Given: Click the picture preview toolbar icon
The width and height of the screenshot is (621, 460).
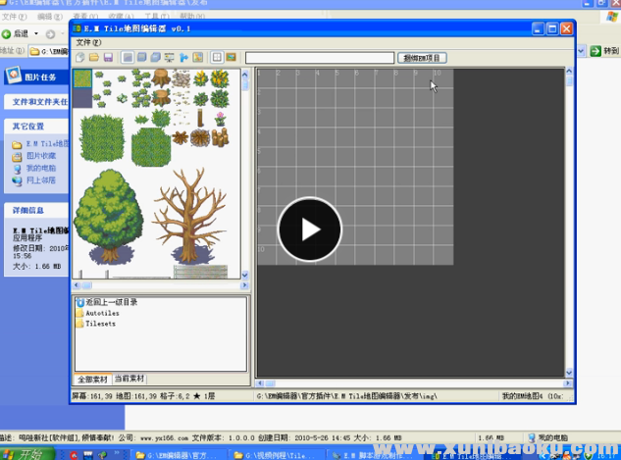Looking at the screenshot, I should [x=231, y=58].
